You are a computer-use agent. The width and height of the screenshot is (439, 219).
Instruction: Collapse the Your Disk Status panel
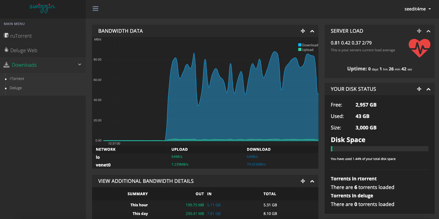click(x=428, y=89)
